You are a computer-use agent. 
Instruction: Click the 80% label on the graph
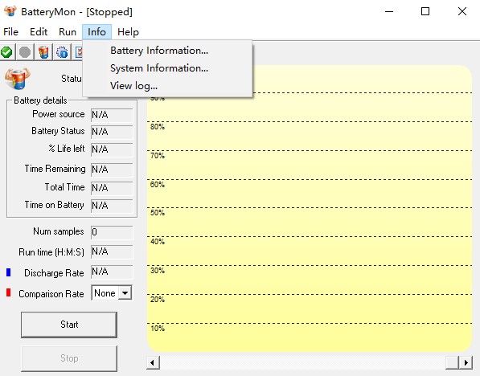pyautogui.click(x=158, y=127)
